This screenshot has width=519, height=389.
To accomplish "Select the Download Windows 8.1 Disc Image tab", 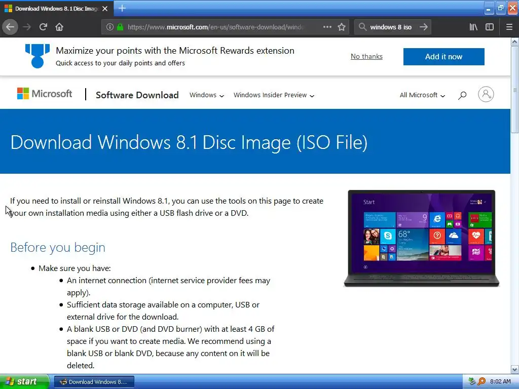I will pos(57,9).
